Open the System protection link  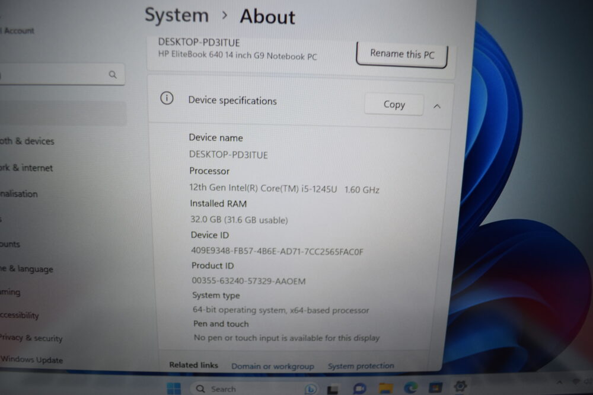point(361,365)
